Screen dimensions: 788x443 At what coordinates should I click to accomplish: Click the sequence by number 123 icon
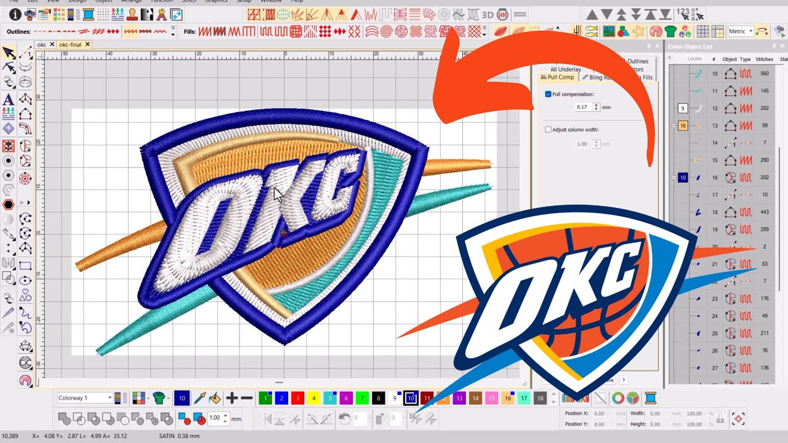pos(683,14)
